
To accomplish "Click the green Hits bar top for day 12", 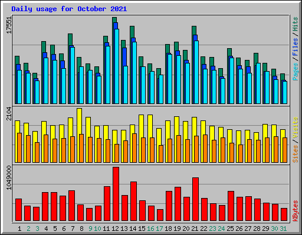I will 114,19.
